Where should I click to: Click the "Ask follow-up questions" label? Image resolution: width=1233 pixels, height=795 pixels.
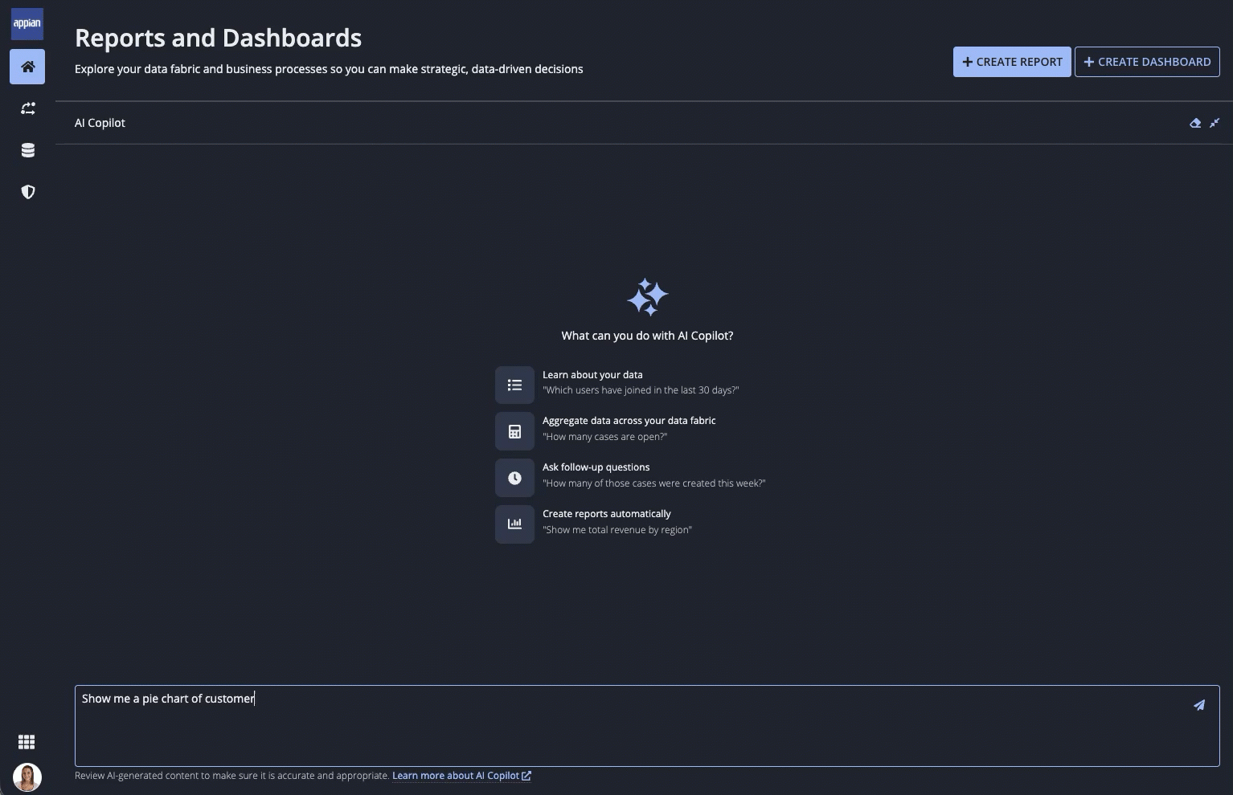[596, 467]
